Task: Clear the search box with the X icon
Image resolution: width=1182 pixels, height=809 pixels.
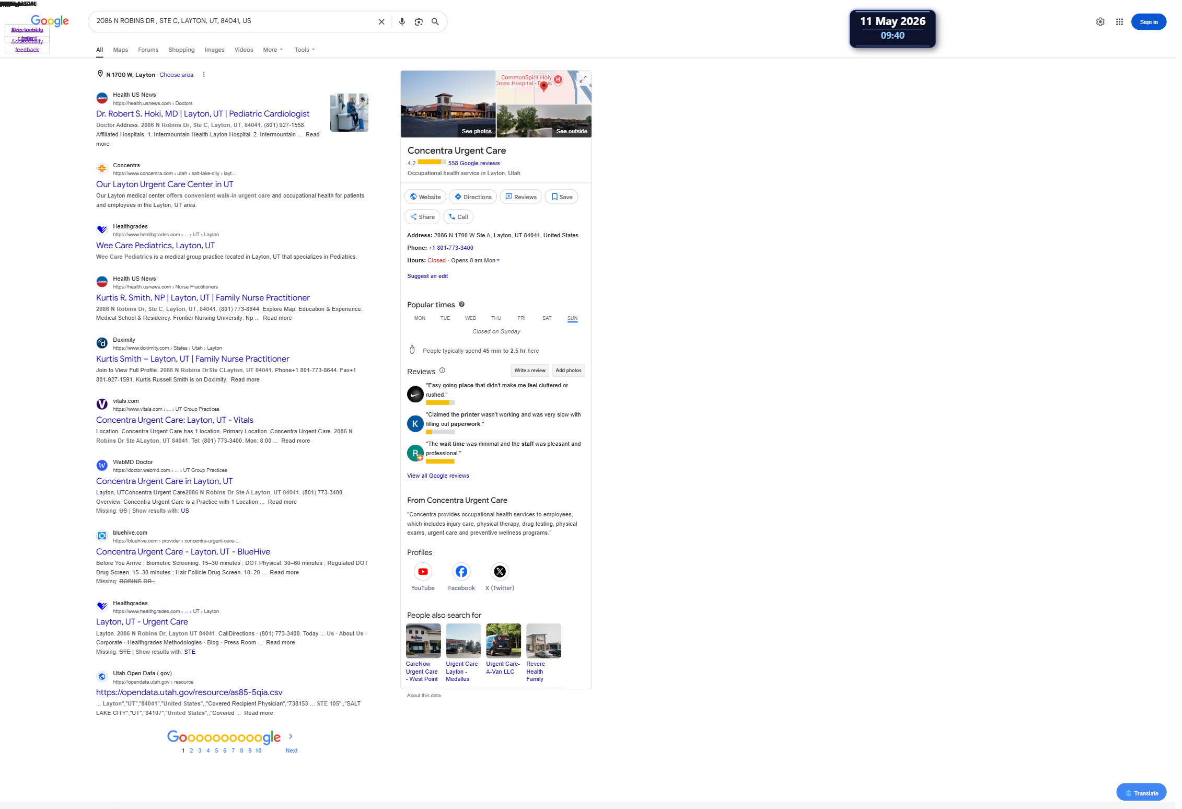Action: 381,22
